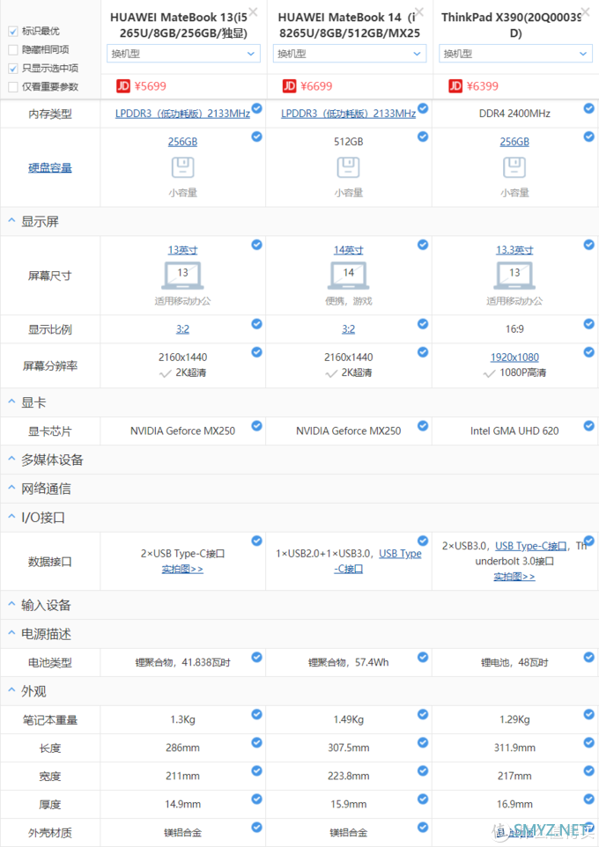
Task: Open MateBook 13 LPDDR3 memory type link
Action: pos(182,114)
